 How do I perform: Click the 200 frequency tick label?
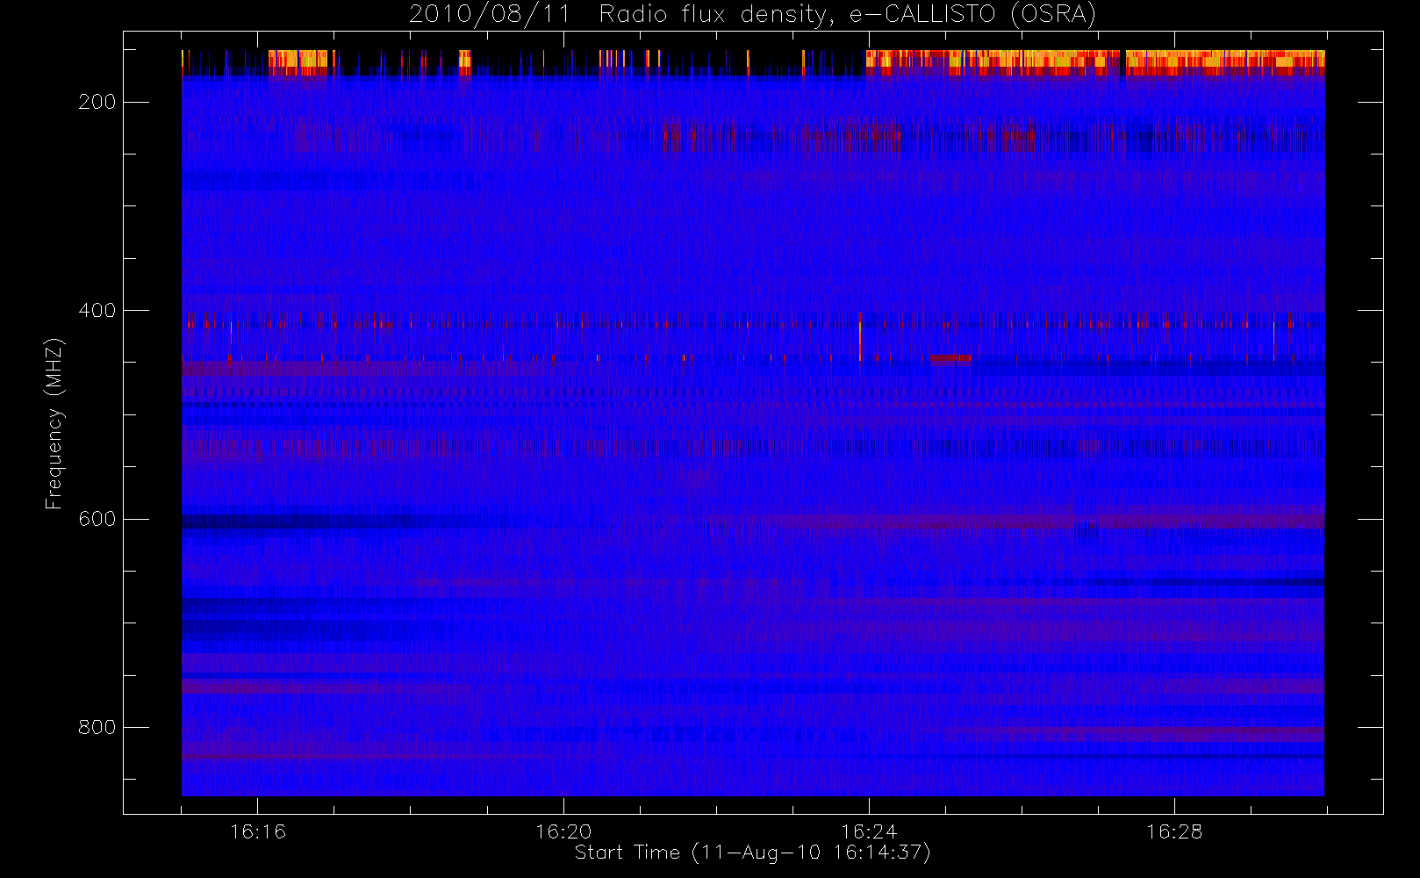[97, 103]
